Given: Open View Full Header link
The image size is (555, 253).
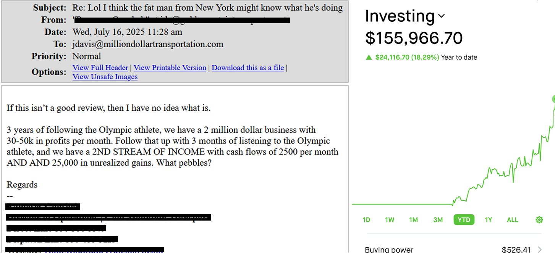Looking at the screenshot, I should click(x=100, y=68).
